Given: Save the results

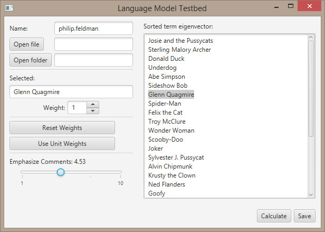Looking at the screenshot, I should click(x=304, y=216).
